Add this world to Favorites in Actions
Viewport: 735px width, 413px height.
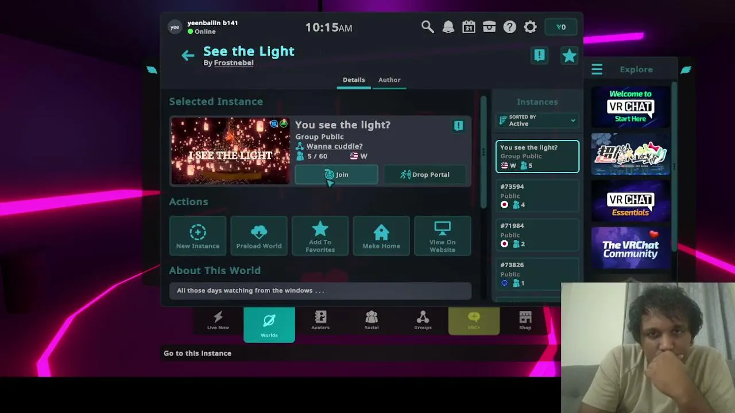coord(320,236)
